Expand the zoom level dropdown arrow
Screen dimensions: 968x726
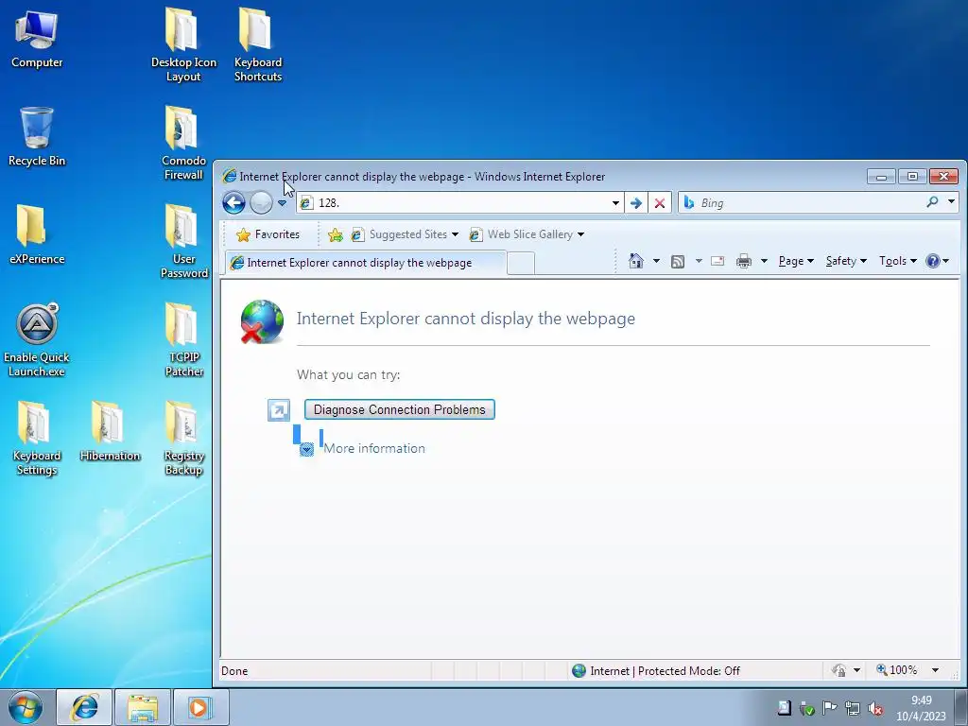click(935, 670)
